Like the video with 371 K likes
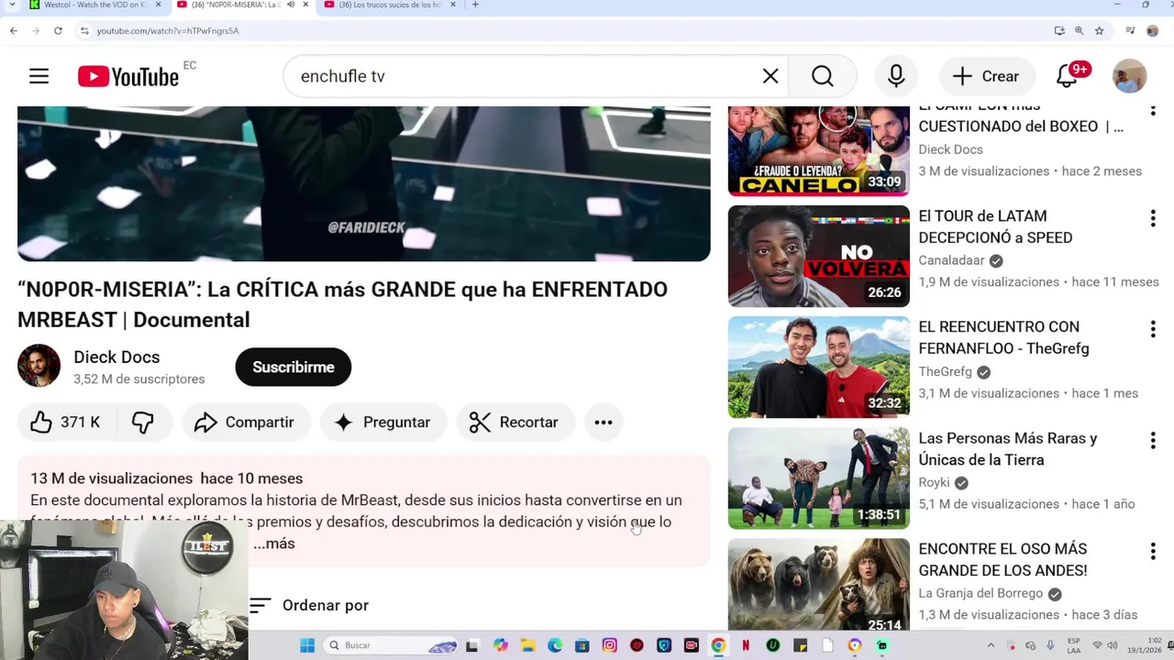This screenshot has width=1174, height=660. point(65,422)
